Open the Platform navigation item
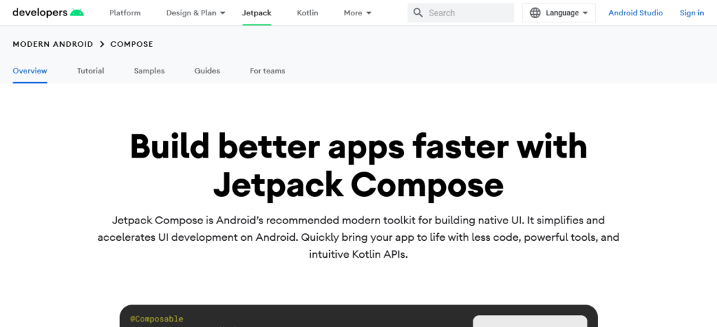The width and height of the screenshot is (717, 327). pyautogui.click(x=125, y=13)
